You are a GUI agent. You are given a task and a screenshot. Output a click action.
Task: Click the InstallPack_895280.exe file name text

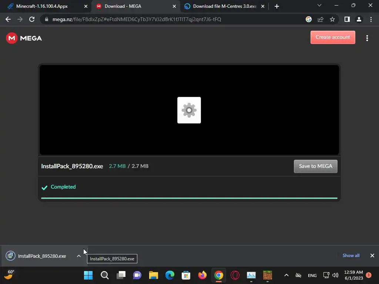tap(72, 166)
